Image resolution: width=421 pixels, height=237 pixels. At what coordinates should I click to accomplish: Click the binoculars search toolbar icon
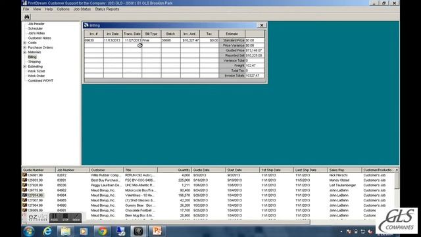pyautogui.click(x=27, y=17)
